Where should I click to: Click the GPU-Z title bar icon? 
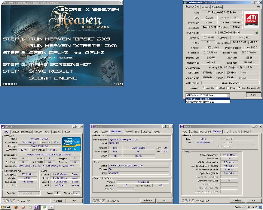pos(185,2)
